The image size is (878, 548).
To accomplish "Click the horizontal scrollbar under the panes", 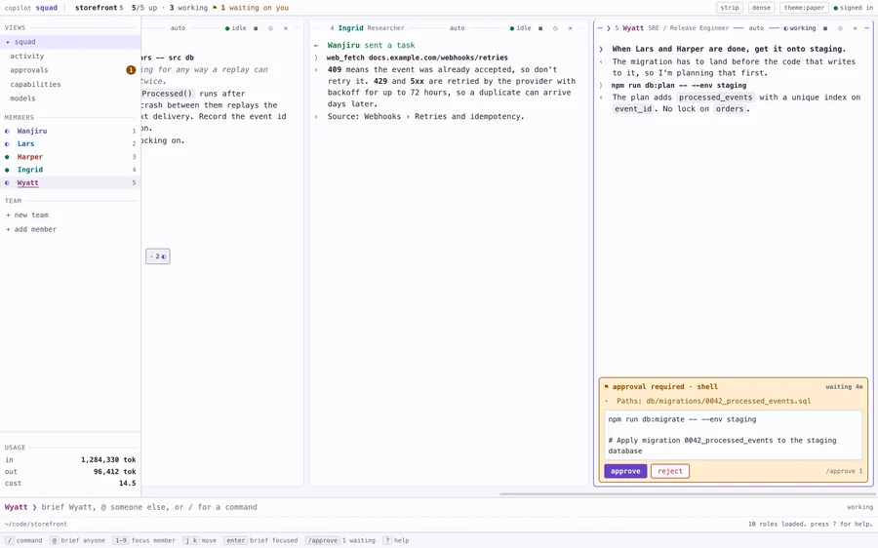I will (688, 494).
